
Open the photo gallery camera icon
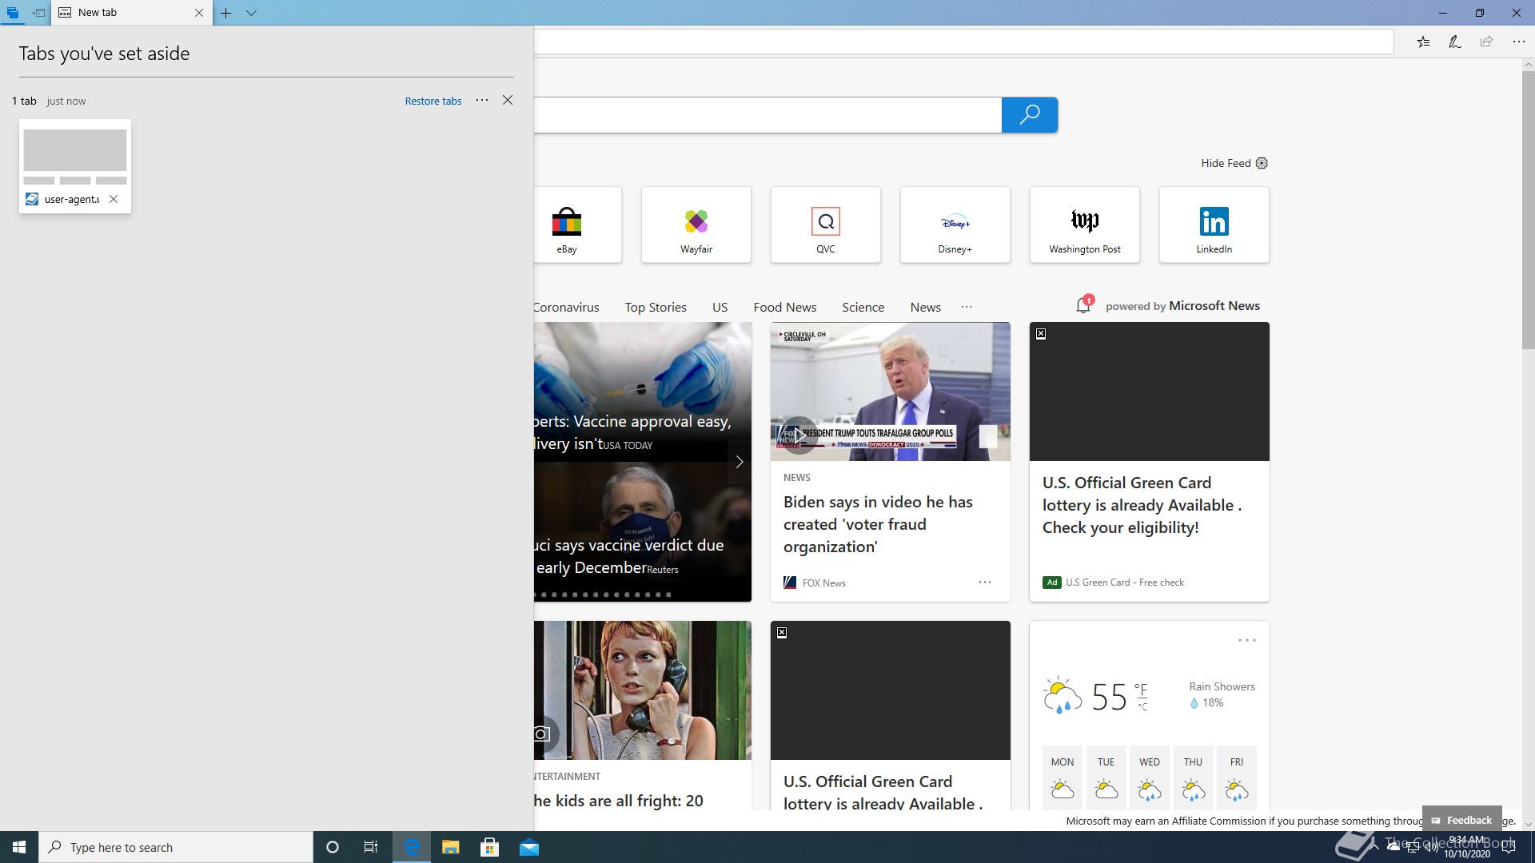[542, 734]
